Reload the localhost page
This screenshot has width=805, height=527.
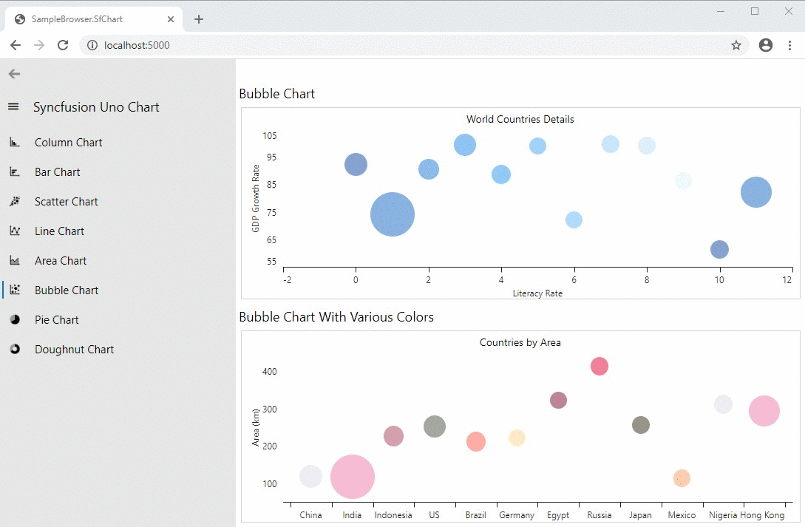62,45
